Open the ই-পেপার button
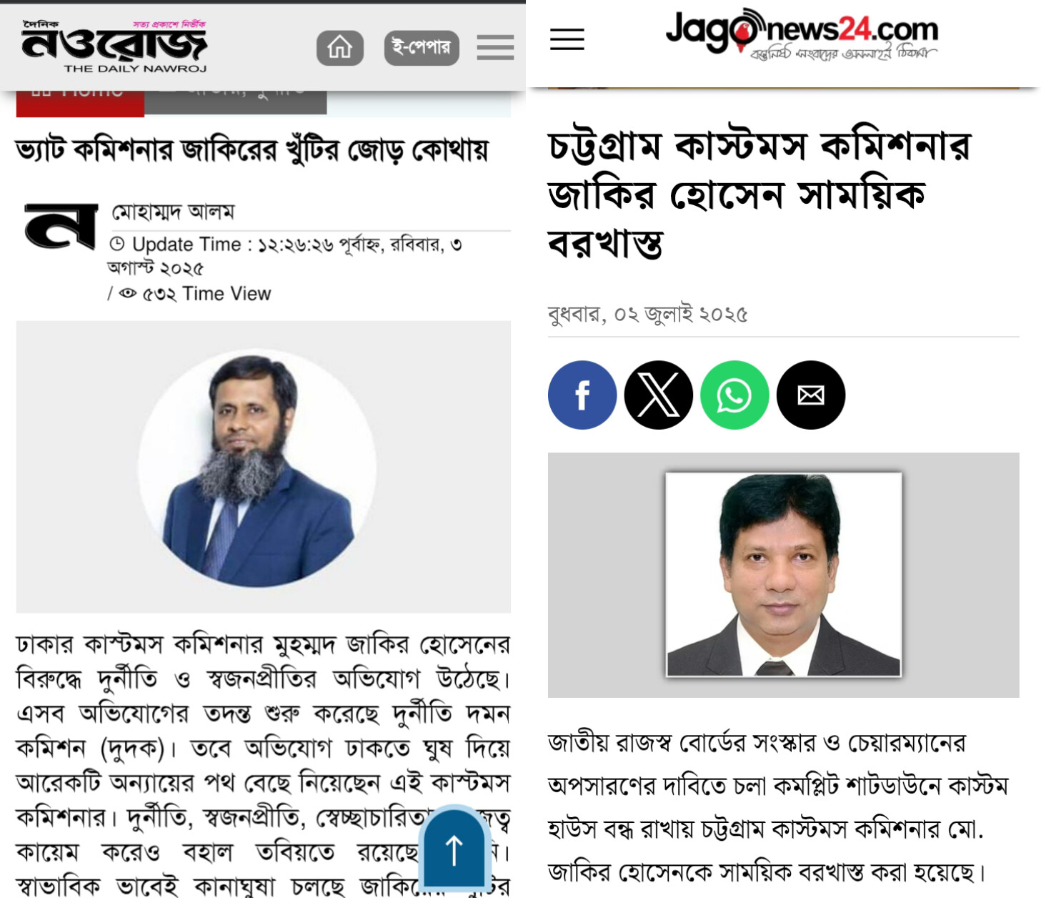This screenshot has height=898, width=1041. [x=422, y=48]
